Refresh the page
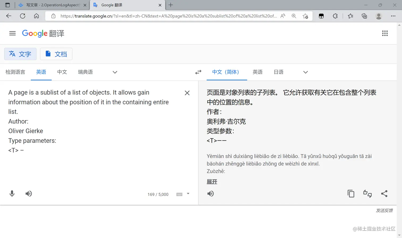This screenshot has width=402, height=238. 23,16
